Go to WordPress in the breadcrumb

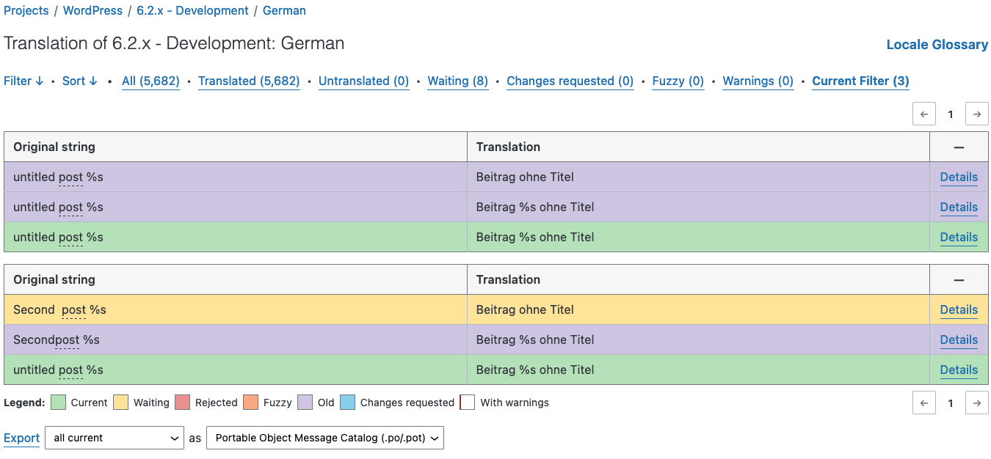point(92,11)
